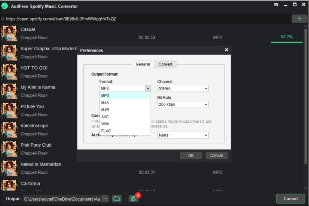The image size is (309, 206).
Task: Click the output path field
Action: click(62, 199)
